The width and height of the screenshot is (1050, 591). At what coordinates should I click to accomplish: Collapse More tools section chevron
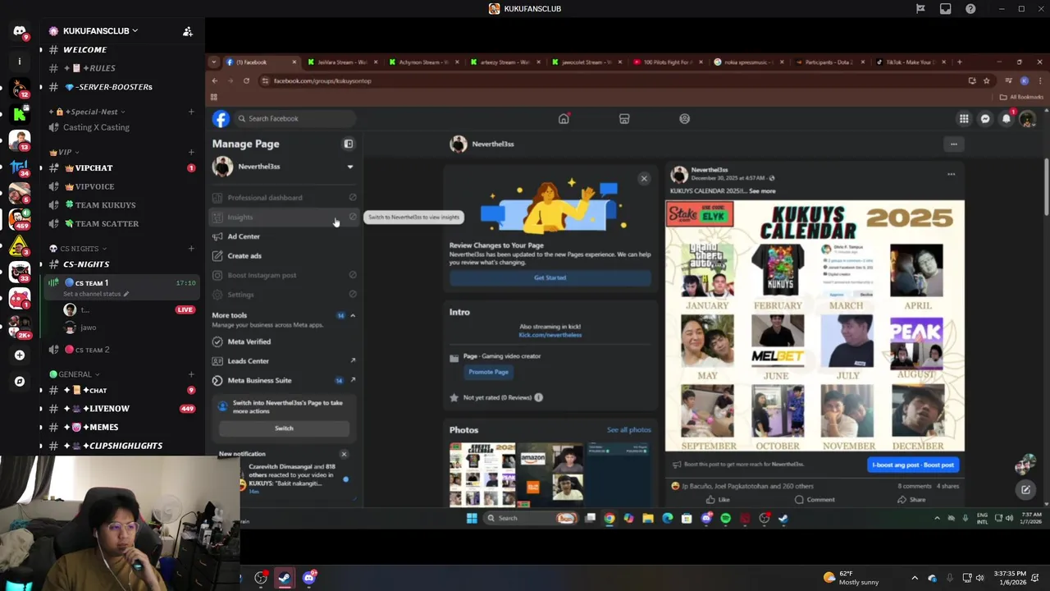[353, 315]
